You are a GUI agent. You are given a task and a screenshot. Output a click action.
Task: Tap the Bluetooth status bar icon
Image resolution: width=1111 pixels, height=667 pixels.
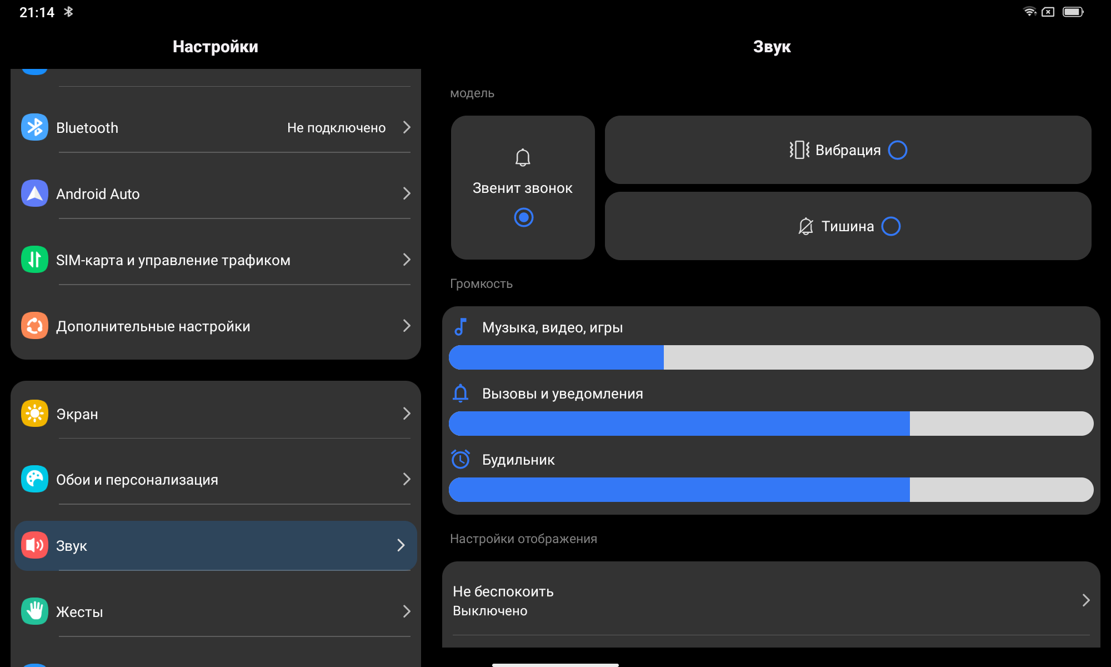click(68, 12)
